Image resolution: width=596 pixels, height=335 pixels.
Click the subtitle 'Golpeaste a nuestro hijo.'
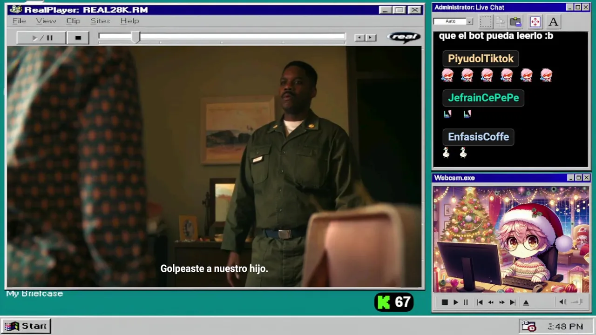coord(214,268)
